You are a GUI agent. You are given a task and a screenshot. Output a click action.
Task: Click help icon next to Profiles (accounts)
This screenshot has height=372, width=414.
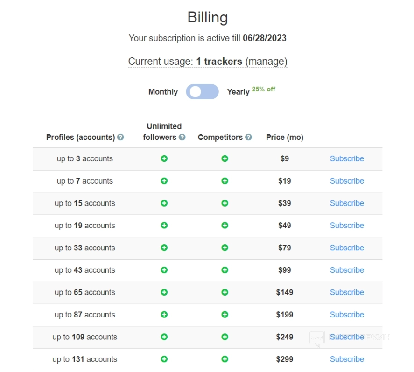(120, 138)
